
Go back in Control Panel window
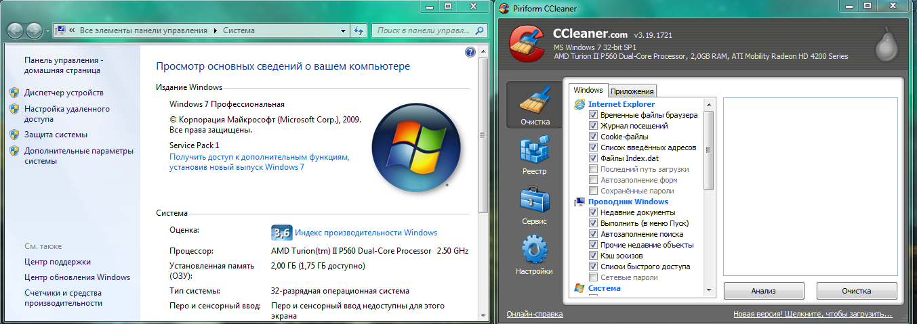(16, 30)
